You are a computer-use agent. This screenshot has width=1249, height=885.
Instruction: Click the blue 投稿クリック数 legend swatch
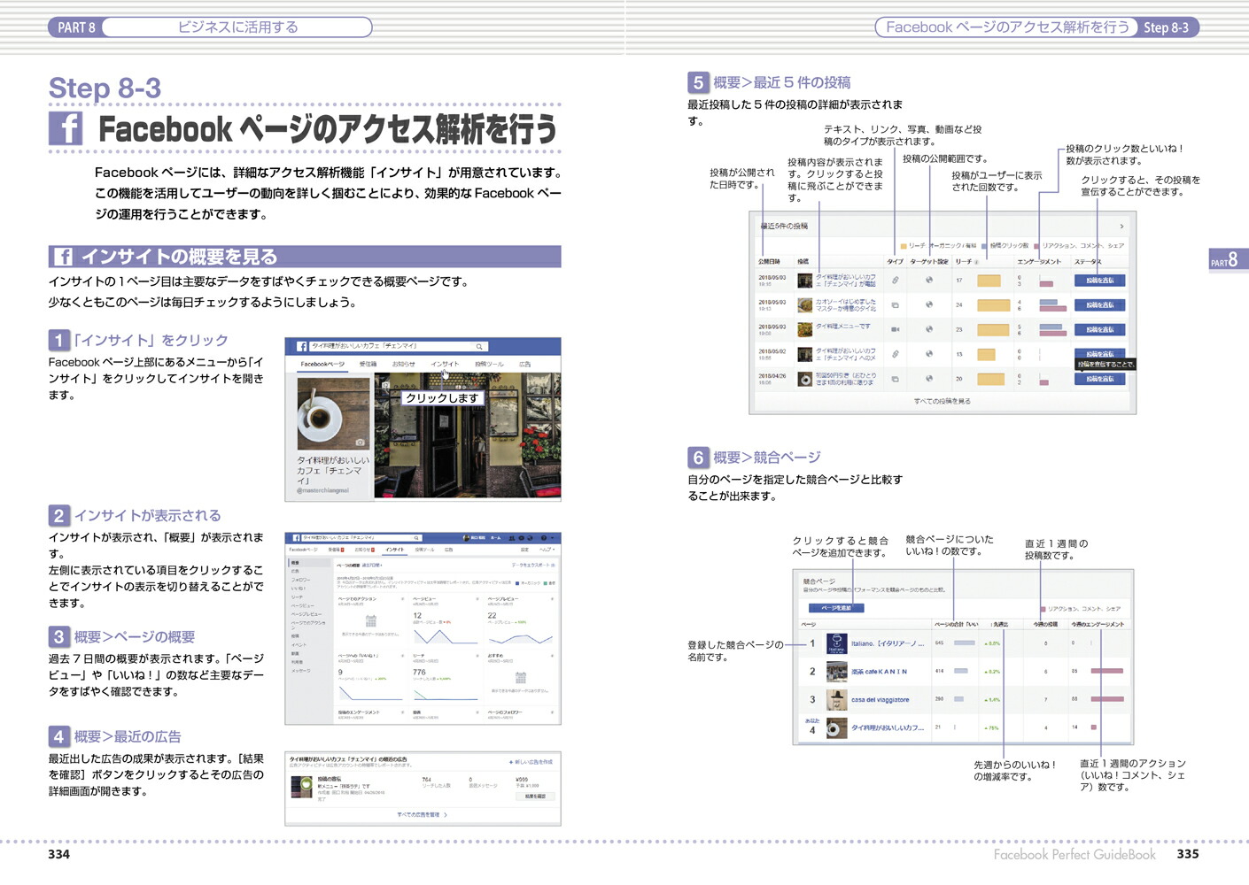(984, 246)
